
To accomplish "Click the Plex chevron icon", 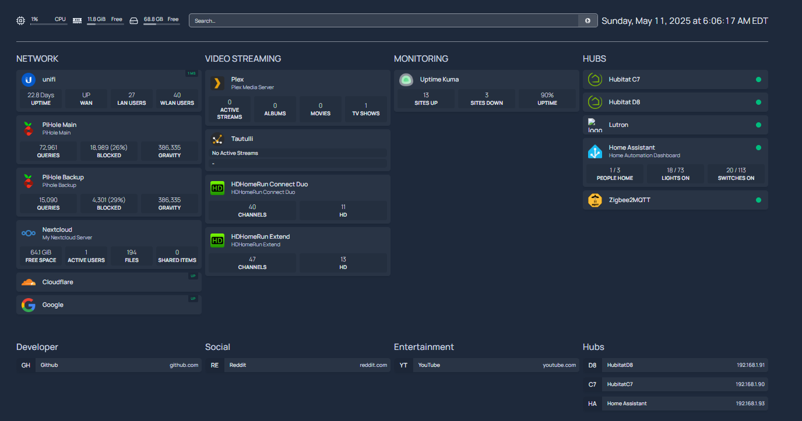I will pyautogui.click(x=217, y=83).
